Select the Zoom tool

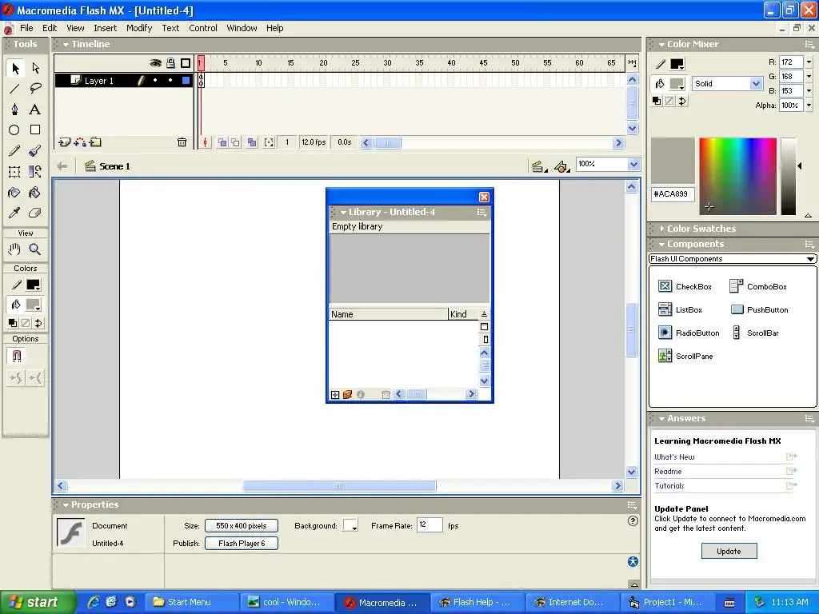tap(35, 249)
